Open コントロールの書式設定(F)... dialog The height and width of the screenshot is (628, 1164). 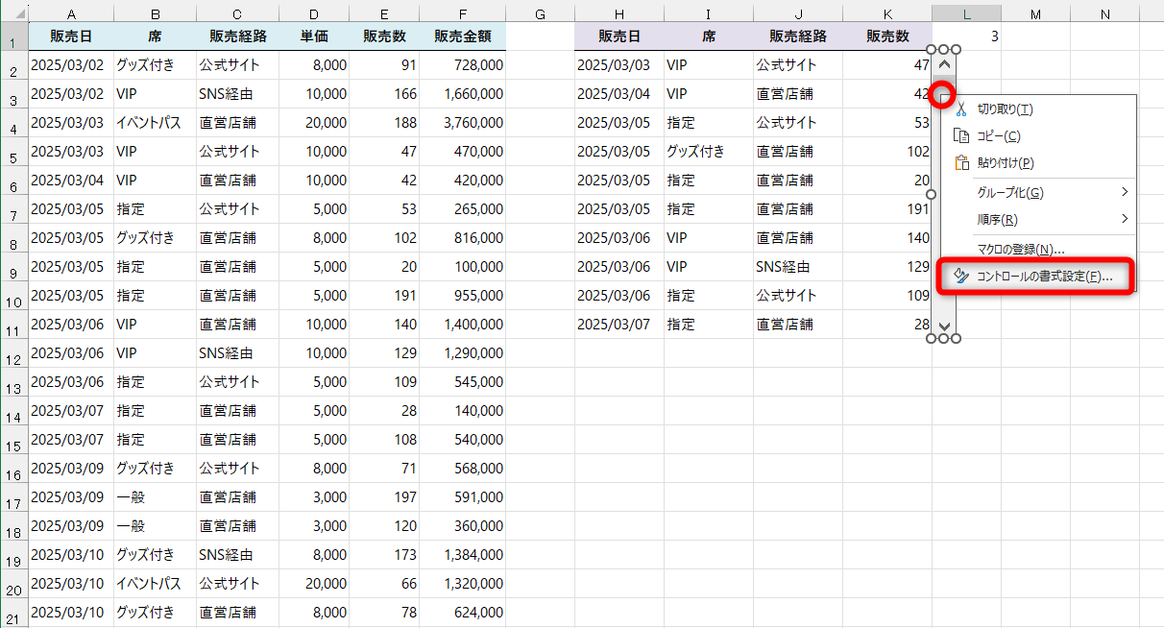pos(1035,277)
